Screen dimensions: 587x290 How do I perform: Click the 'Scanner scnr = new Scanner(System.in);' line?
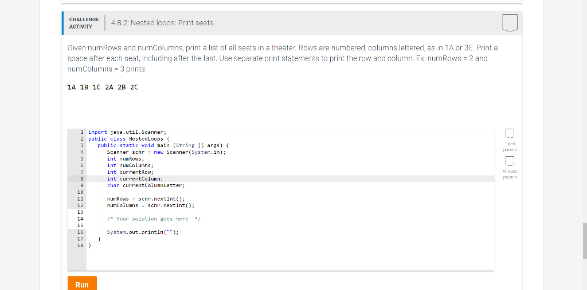click(x=166, y=152)
